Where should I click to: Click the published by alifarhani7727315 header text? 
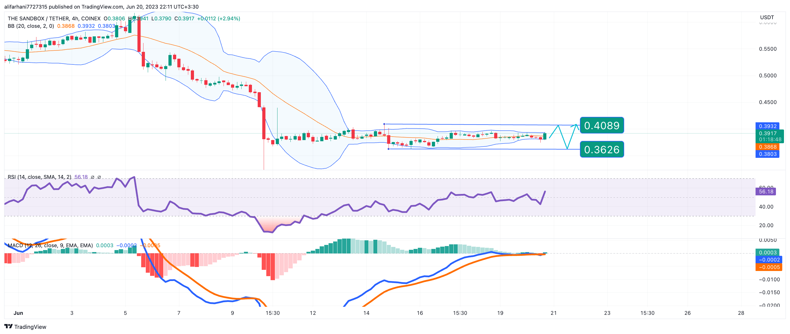pos(101,7)
